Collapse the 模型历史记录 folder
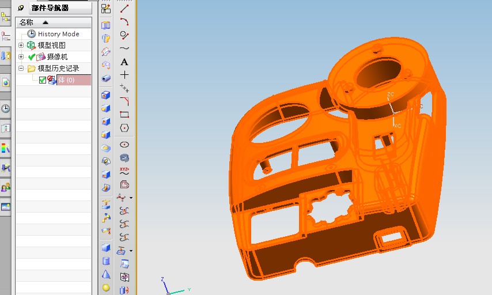 click(21, 68)
